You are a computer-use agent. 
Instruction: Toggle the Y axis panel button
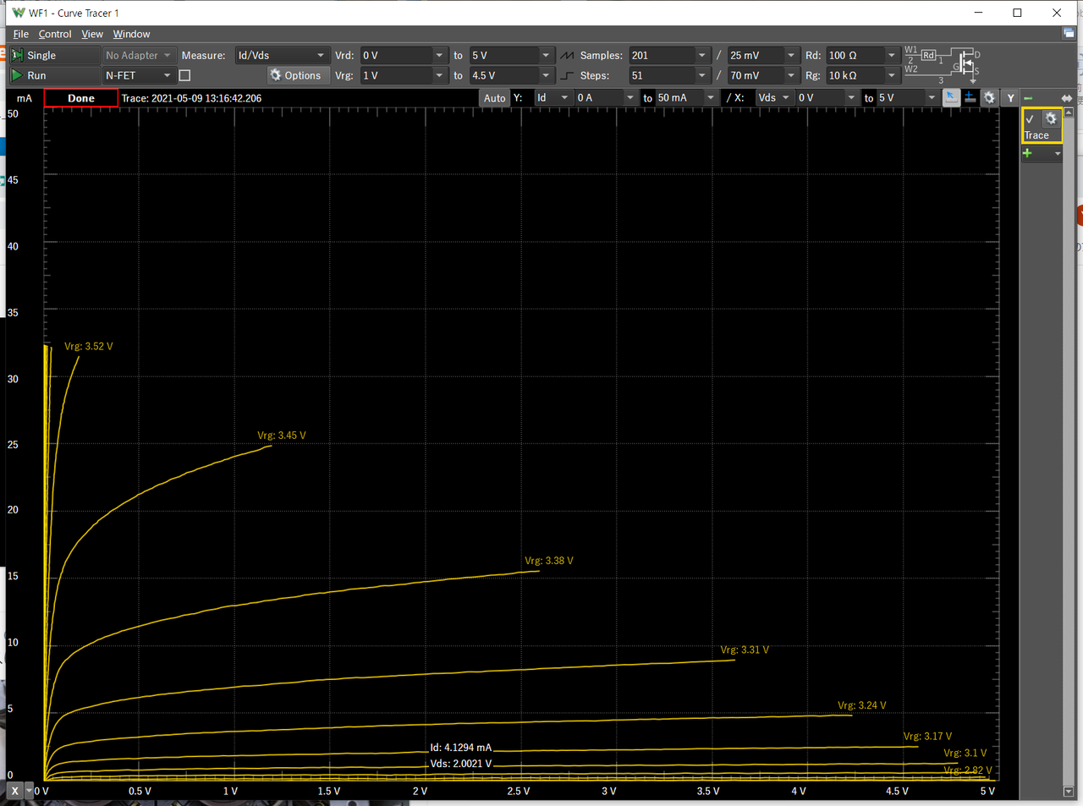(x=1010, y=98)
